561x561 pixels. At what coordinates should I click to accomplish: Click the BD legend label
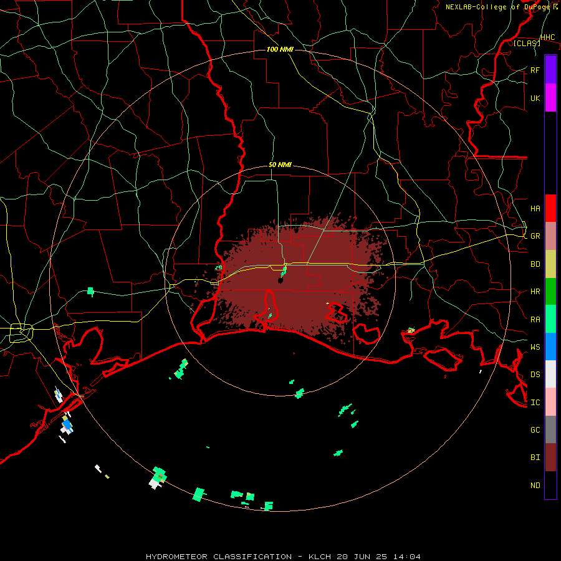[x=535, y=264]
